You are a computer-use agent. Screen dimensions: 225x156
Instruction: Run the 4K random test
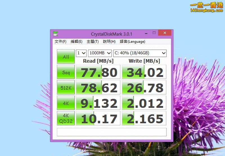[66, 103]
